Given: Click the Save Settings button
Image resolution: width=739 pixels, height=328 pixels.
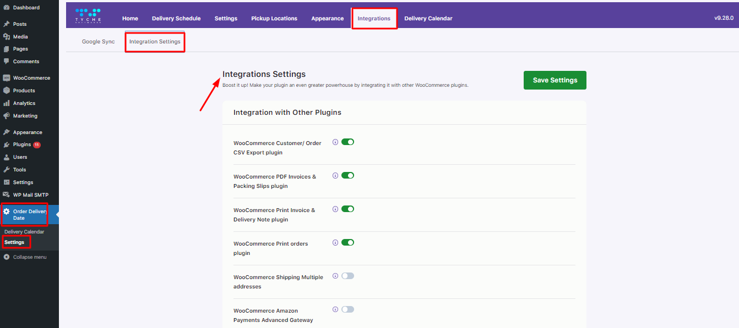Looking at the screenshot, I should 555,80.
